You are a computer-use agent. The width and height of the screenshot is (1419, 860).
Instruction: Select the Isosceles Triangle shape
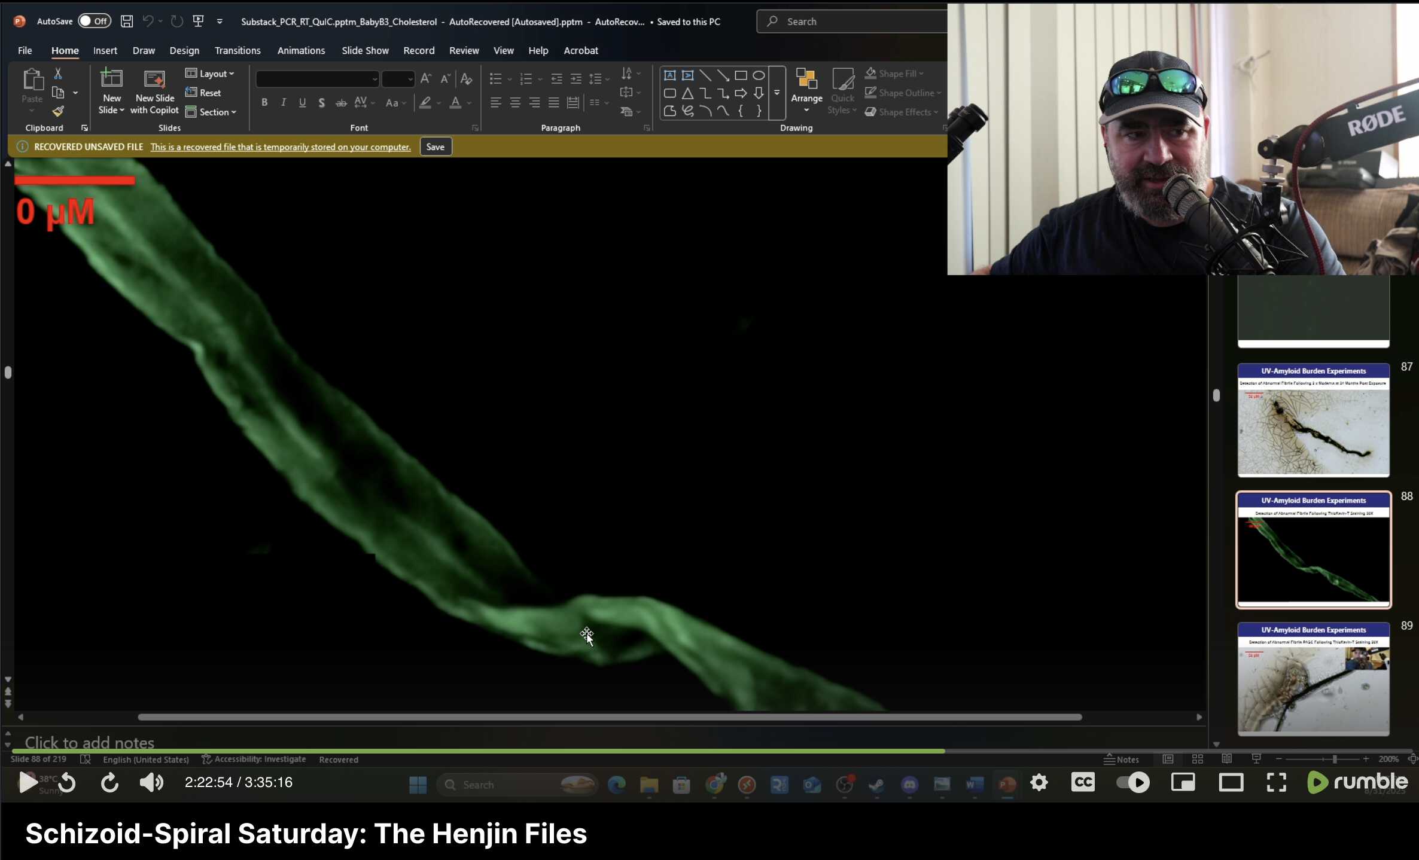pyautogui.click(x=688, y=93)
